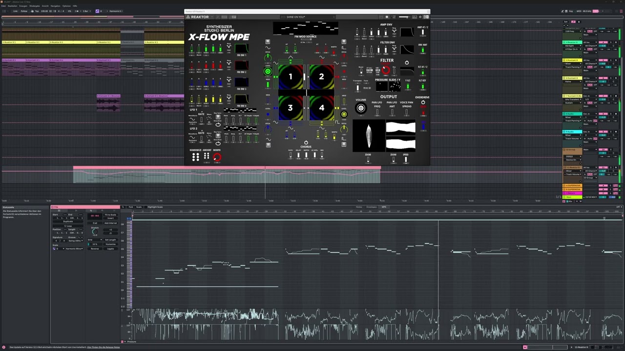Click the Tap tempo button
This screenshot has height=351, width=625.
tap(37, 11)
